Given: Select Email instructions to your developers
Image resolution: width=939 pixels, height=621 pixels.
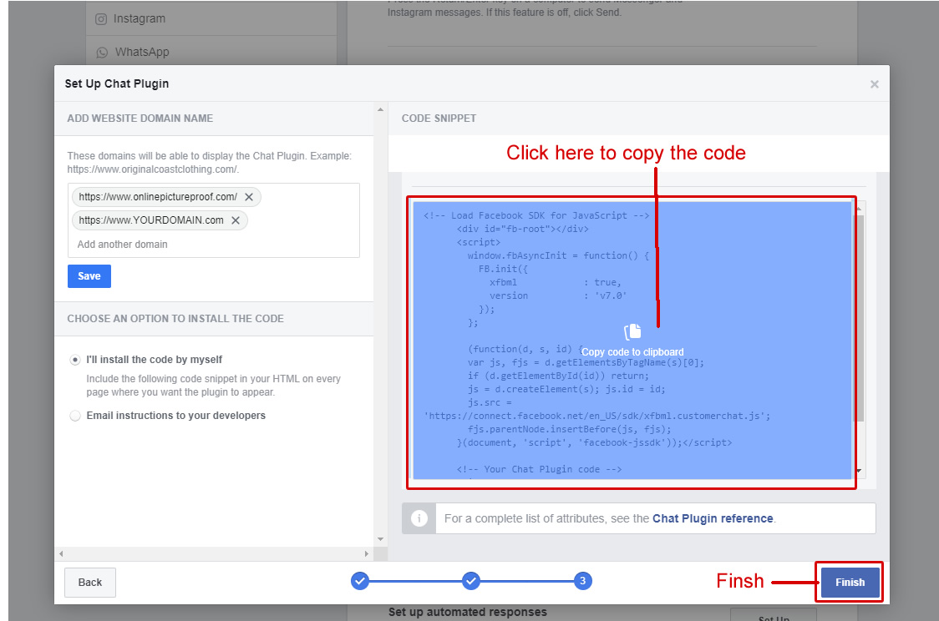Looking at the screenshot, I should click(75, 415).
